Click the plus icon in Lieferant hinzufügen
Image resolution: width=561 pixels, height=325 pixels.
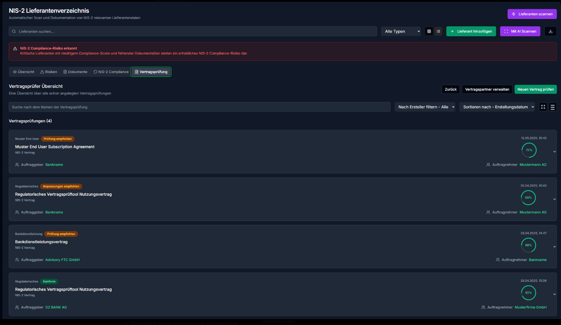[x=452, y=31]
